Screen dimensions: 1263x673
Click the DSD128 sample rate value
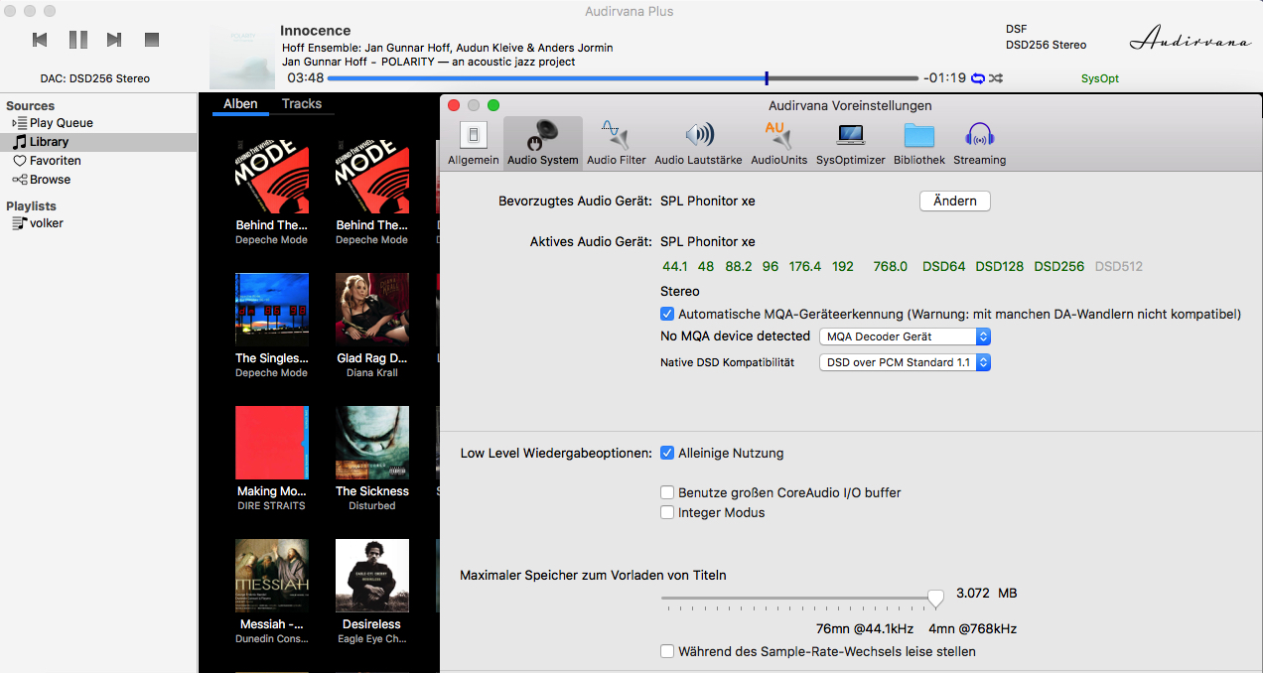pyautogui.click(x=1000, y=266)
